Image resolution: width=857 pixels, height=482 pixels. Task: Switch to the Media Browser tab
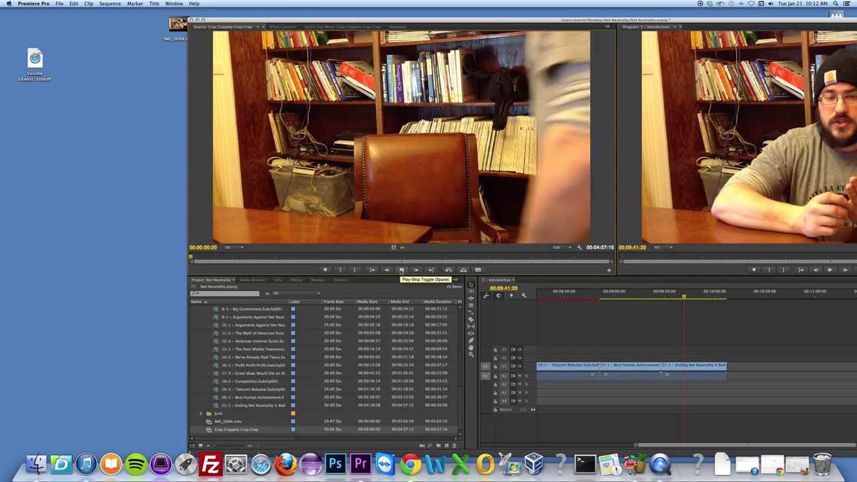click(x=252, y=280)
